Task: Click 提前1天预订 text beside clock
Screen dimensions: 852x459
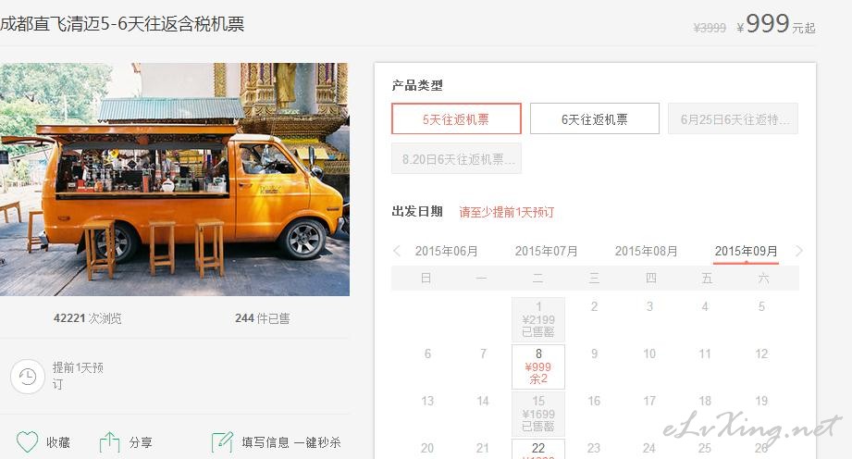Action: pyautogui.click(x=78, y=376)
